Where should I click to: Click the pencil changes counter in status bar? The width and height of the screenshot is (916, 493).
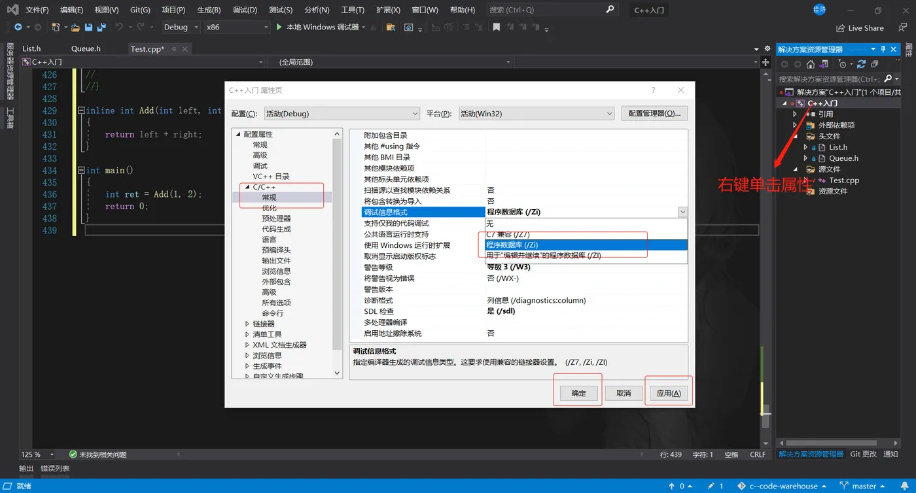click(x=716, y=486)
